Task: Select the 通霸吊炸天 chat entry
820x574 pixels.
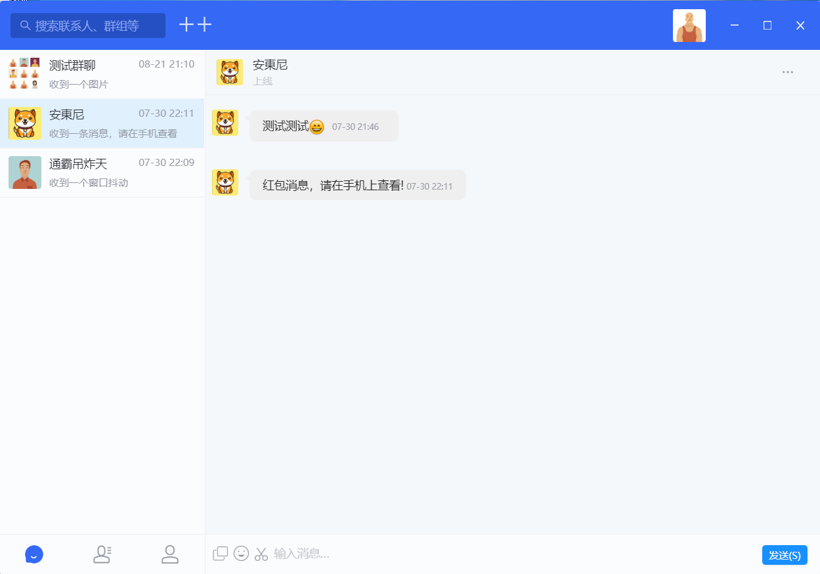Action: pyautogui.click(x=102, y=172)
